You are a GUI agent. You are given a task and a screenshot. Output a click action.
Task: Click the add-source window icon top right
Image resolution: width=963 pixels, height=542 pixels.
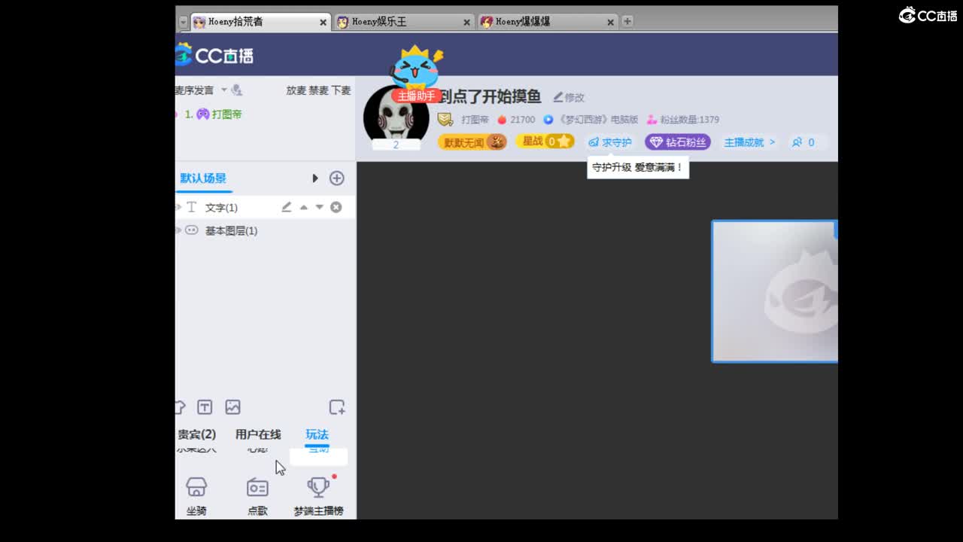tap(336, 406)
